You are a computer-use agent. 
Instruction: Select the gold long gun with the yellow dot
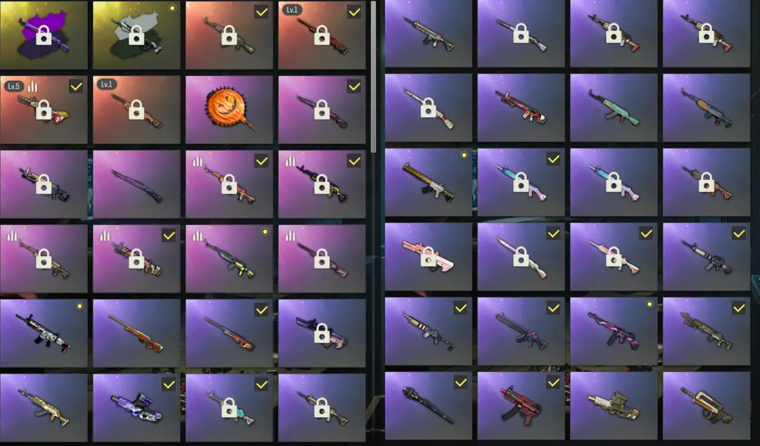428,182
